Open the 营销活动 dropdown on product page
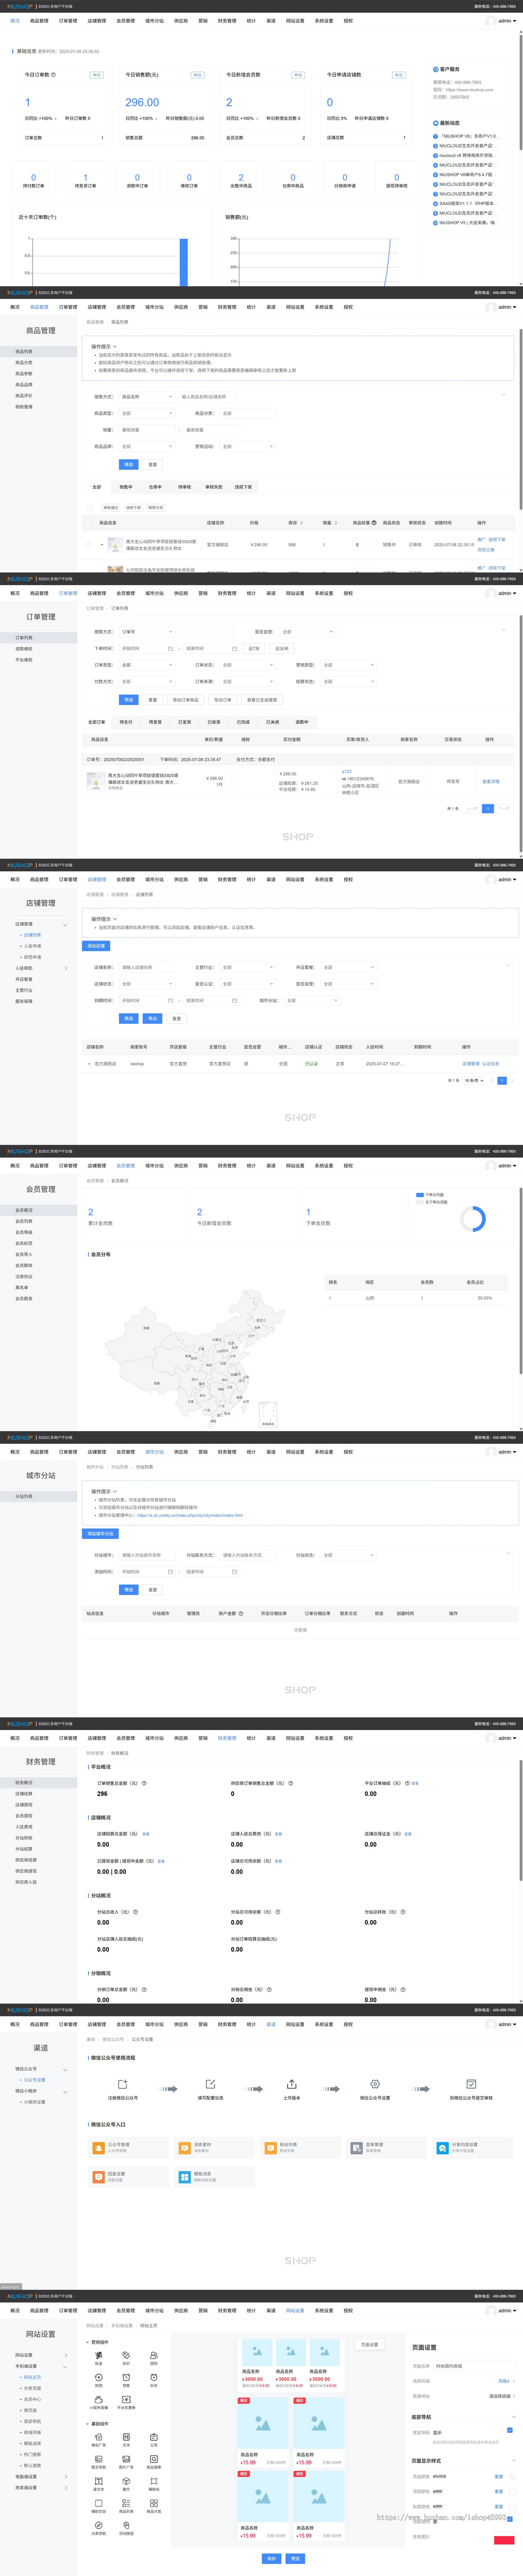Screen dimensions: 523x2576 (248, 446)
